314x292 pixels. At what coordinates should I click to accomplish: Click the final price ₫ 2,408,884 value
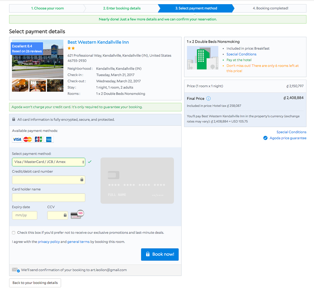[293, 98]
